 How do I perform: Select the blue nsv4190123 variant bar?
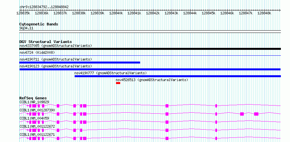point(150,69)
